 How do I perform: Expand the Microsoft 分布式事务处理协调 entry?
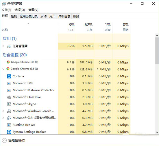pyautogui.click(x=3, y=118)
